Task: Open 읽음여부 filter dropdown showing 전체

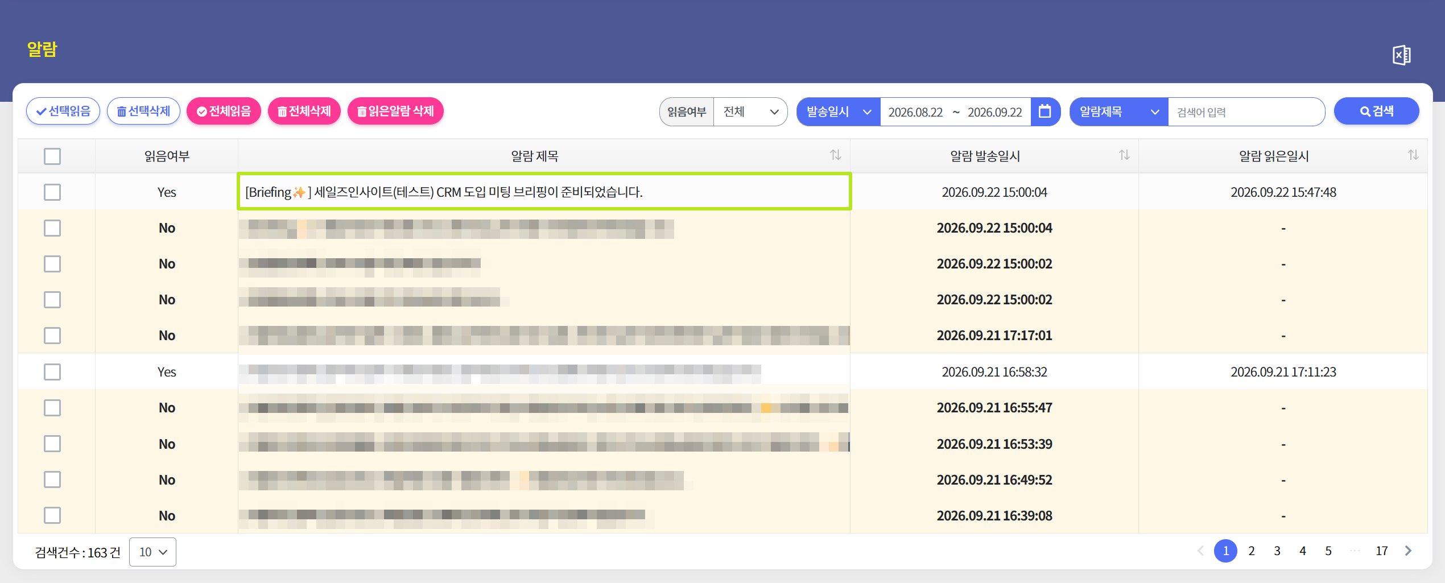Action: pyautogui.click(x=750, y=111)
